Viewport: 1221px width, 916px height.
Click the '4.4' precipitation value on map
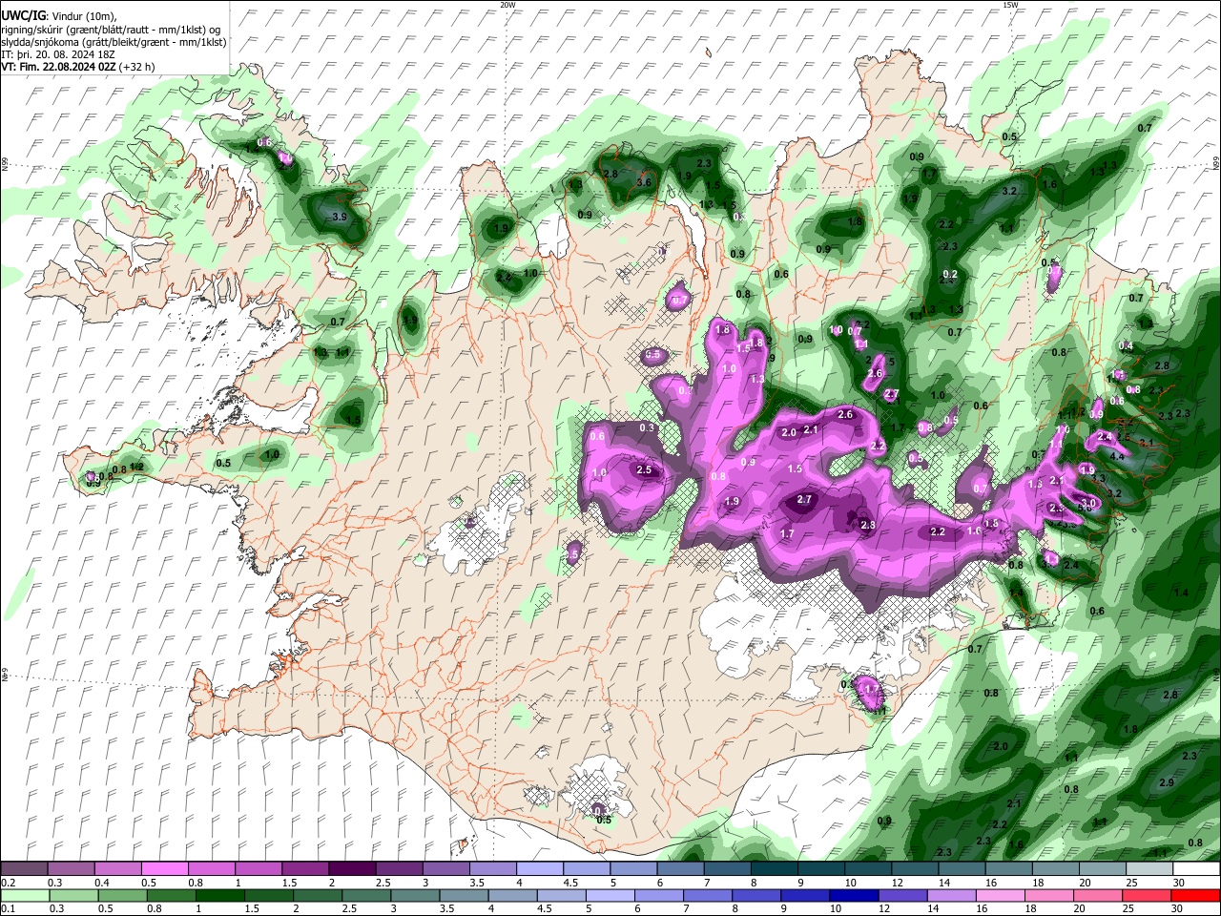pos(1117,456)
